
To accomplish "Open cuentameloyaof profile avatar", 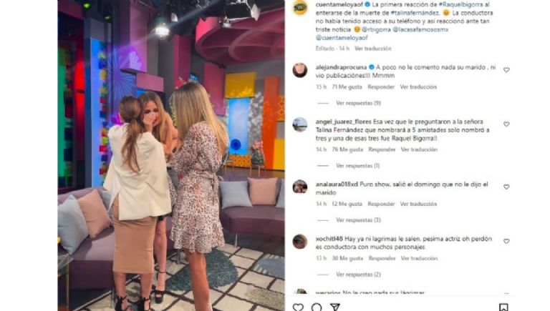I will tap(300, 8).
